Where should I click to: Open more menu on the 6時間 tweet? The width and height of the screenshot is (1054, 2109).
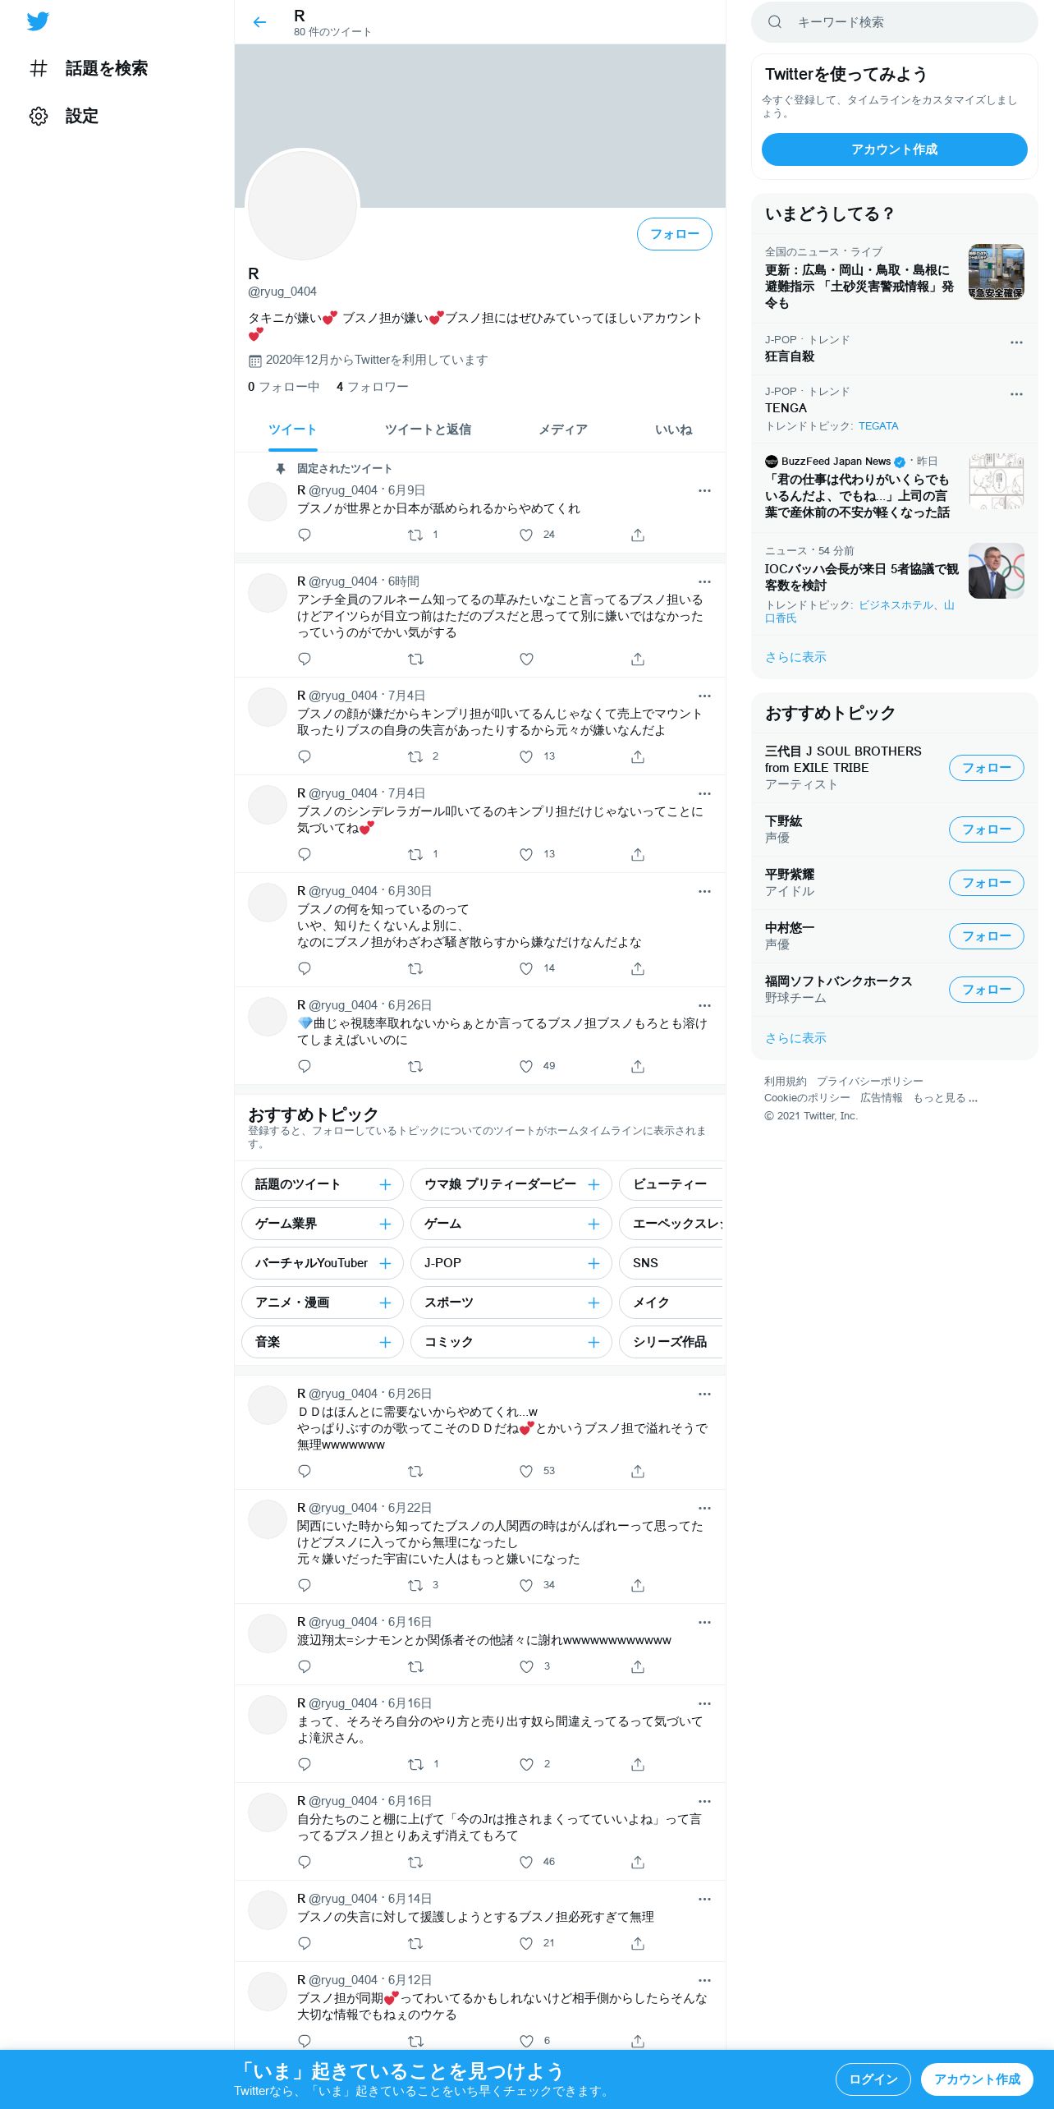704,581
